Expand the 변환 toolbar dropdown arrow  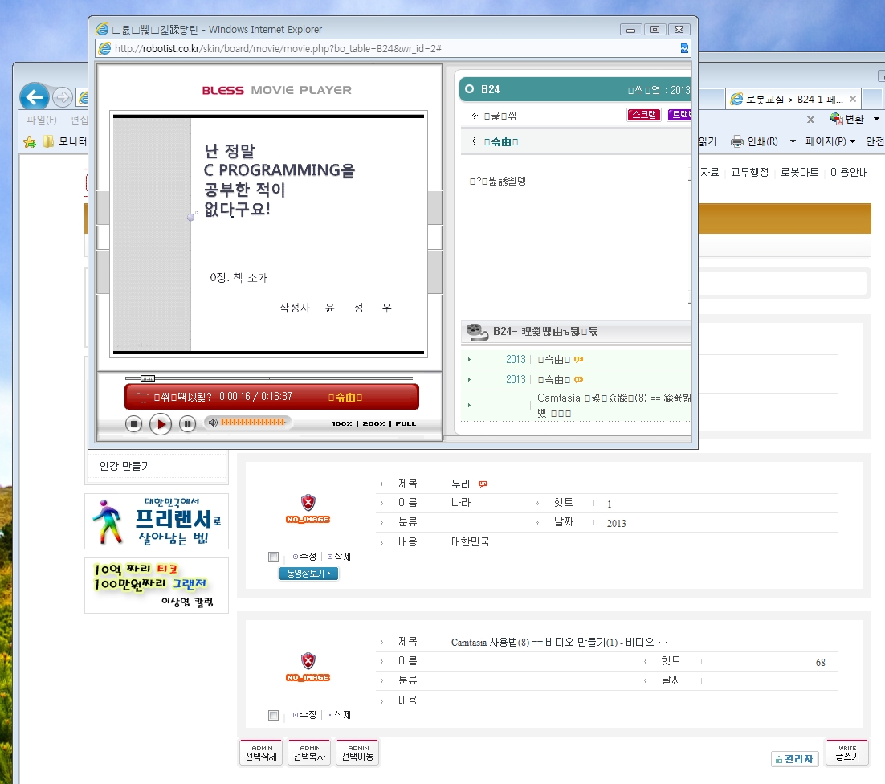pos(876,119)
